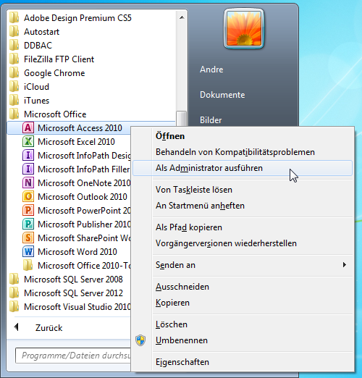Click the UAC shield icon beside Umbenennen
The height and width of the screenshot is (378, 362).
coord(140,340)
